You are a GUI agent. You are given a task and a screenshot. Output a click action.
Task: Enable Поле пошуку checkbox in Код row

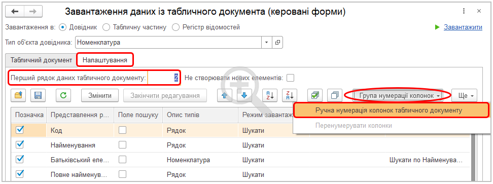point(122,130)
